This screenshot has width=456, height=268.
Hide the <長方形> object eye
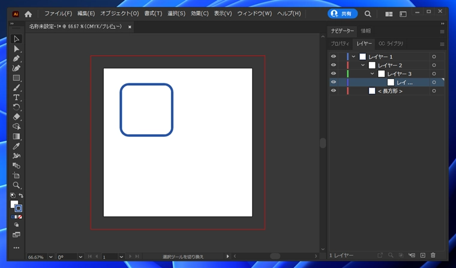(x=334, y=91)
